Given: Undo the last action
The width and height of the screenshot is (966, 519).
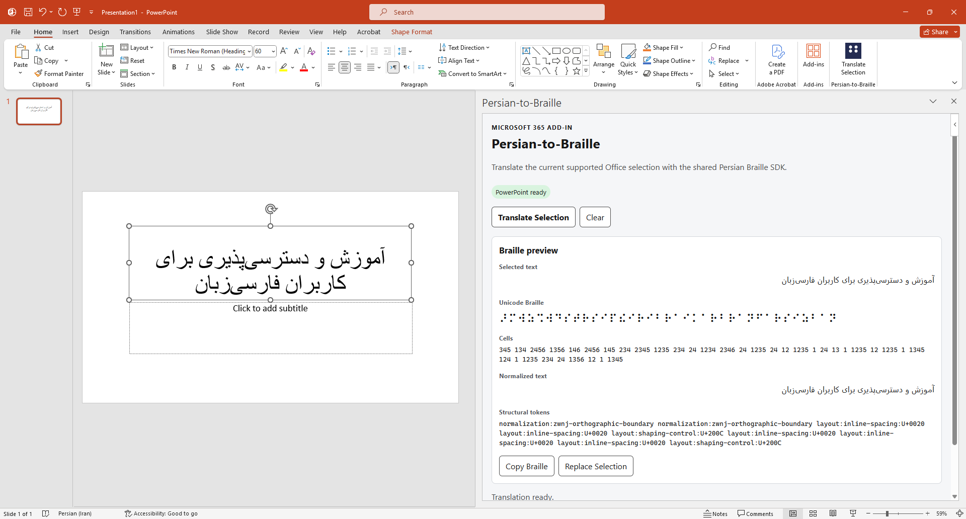Looking at the screenshot, I should [42, 12].
